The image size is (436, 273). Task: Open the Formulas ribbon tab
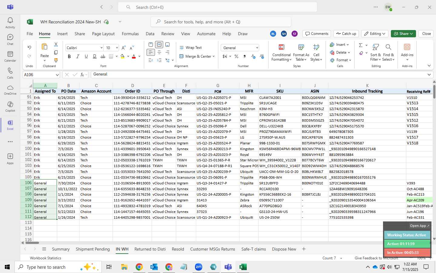(x=130, y=34)
